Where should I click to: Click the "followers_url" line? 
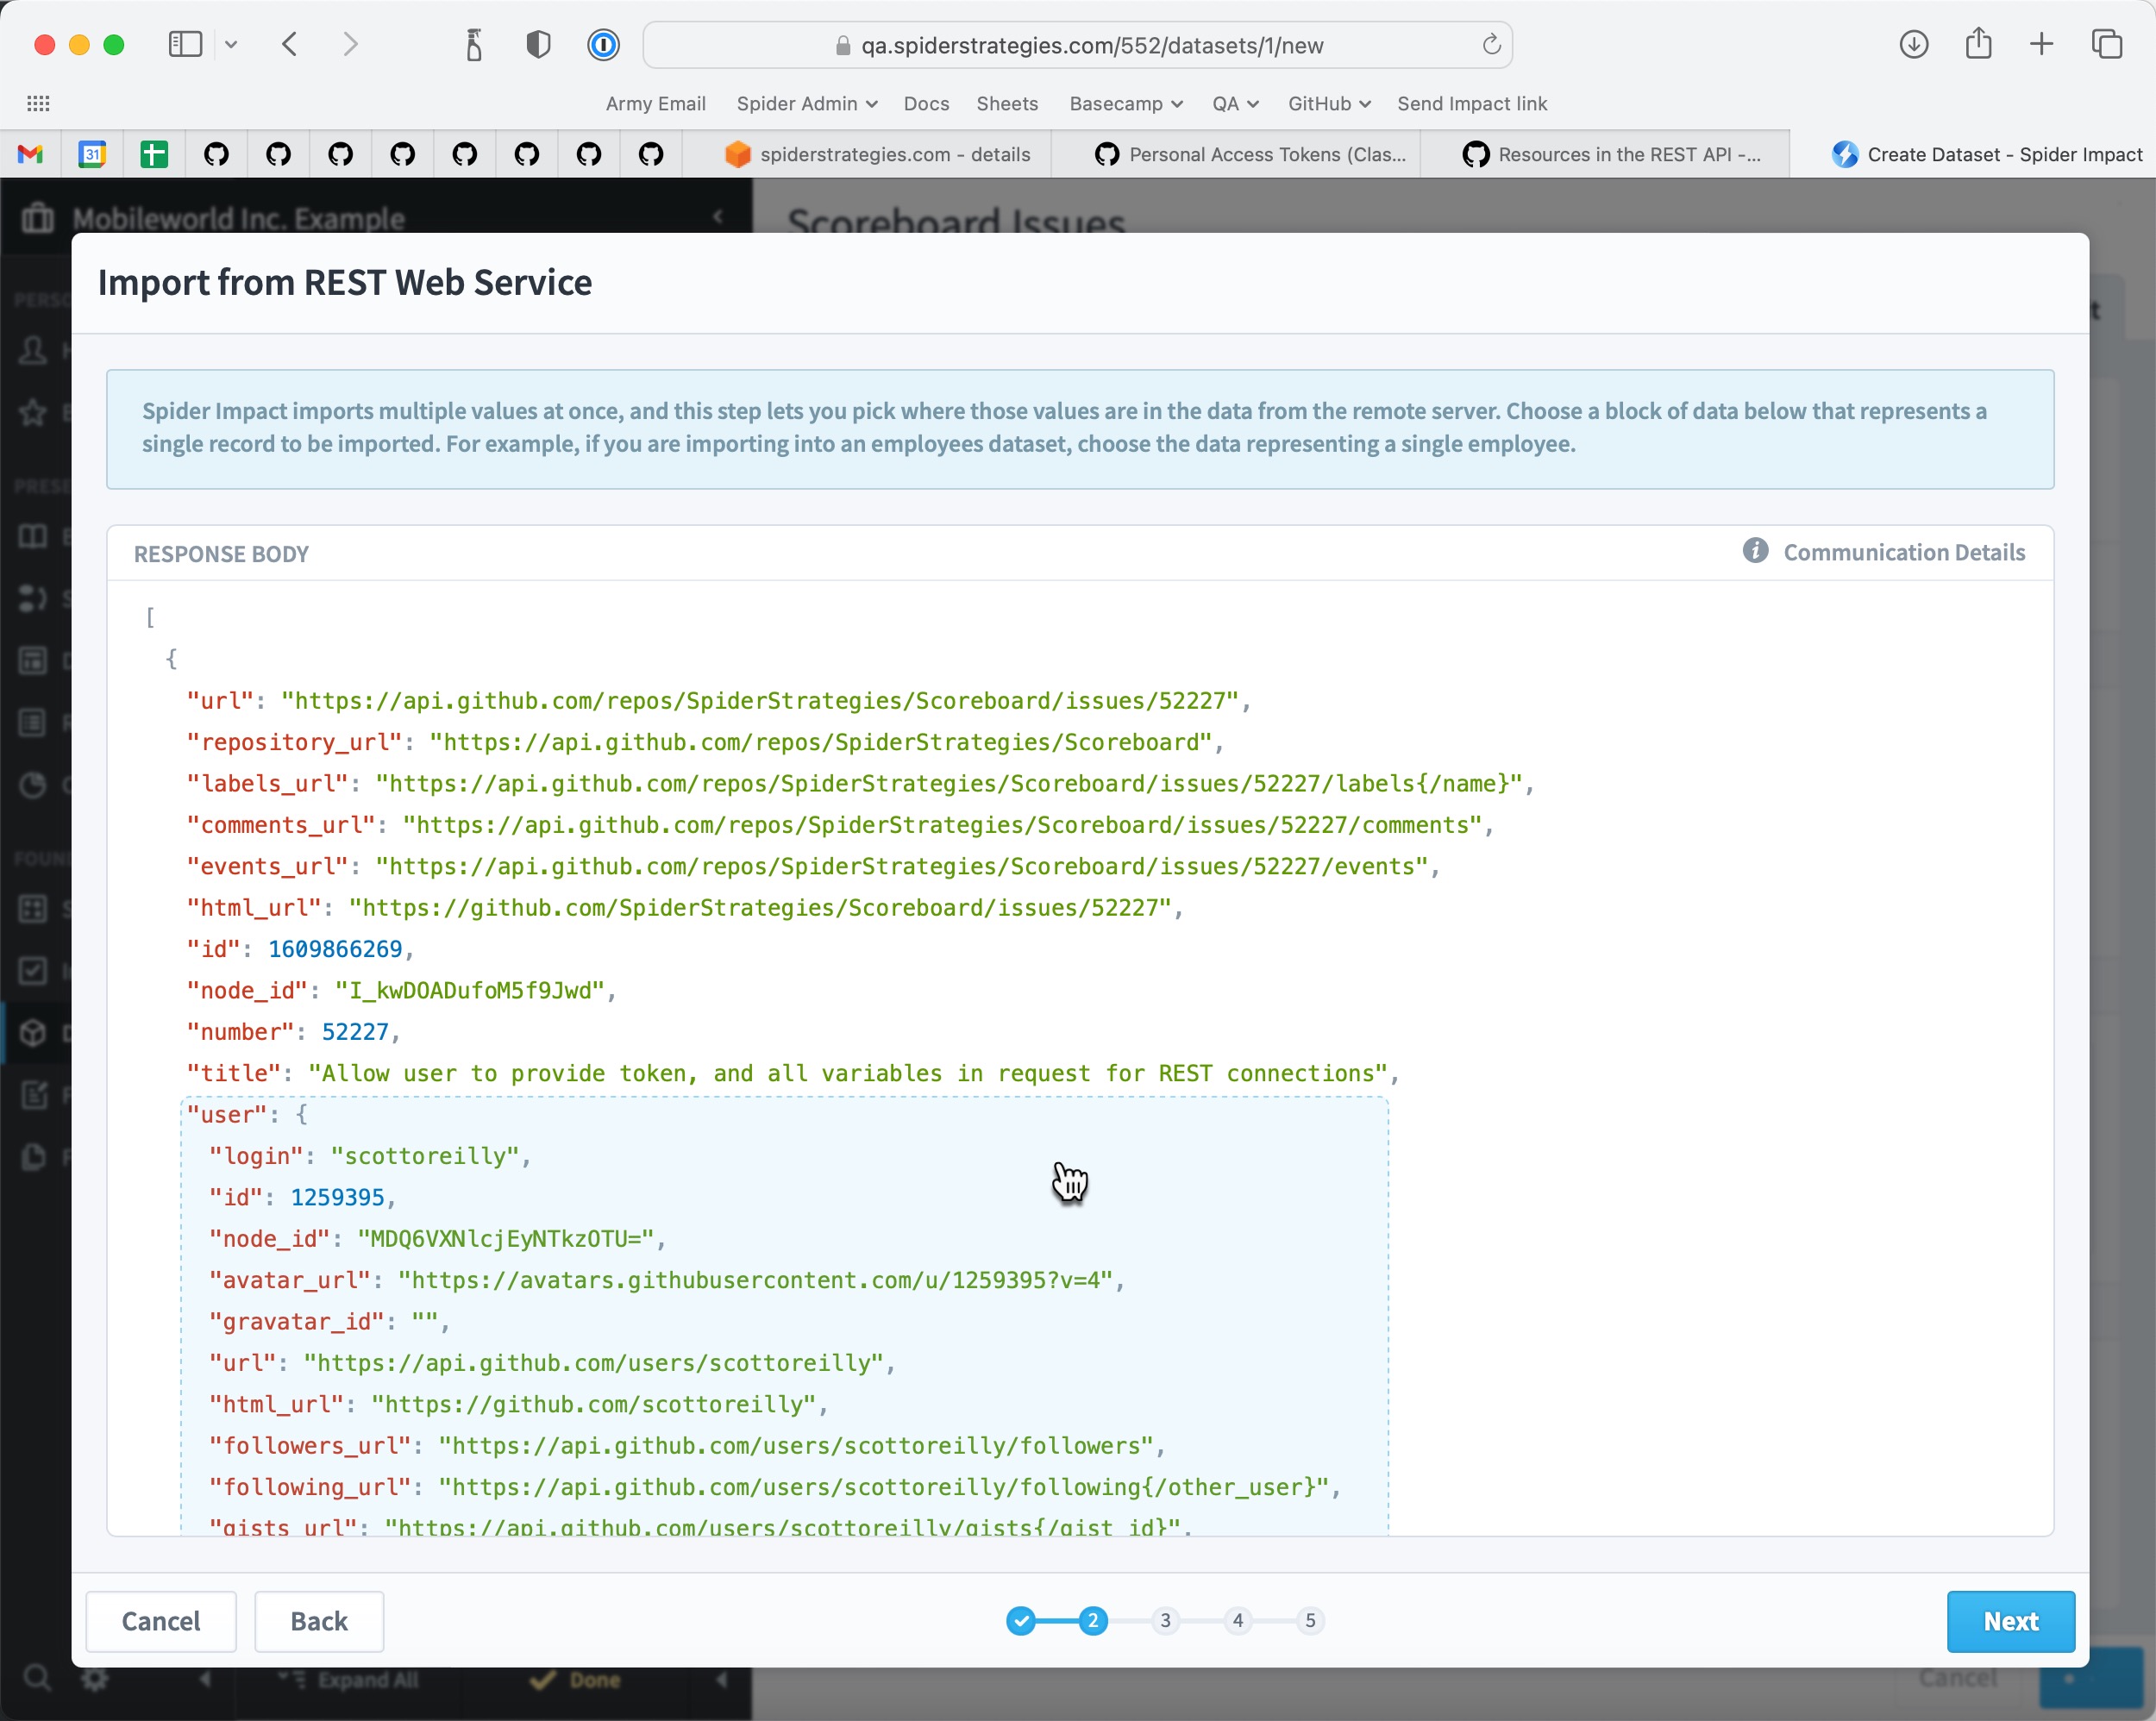(687, 1446)
